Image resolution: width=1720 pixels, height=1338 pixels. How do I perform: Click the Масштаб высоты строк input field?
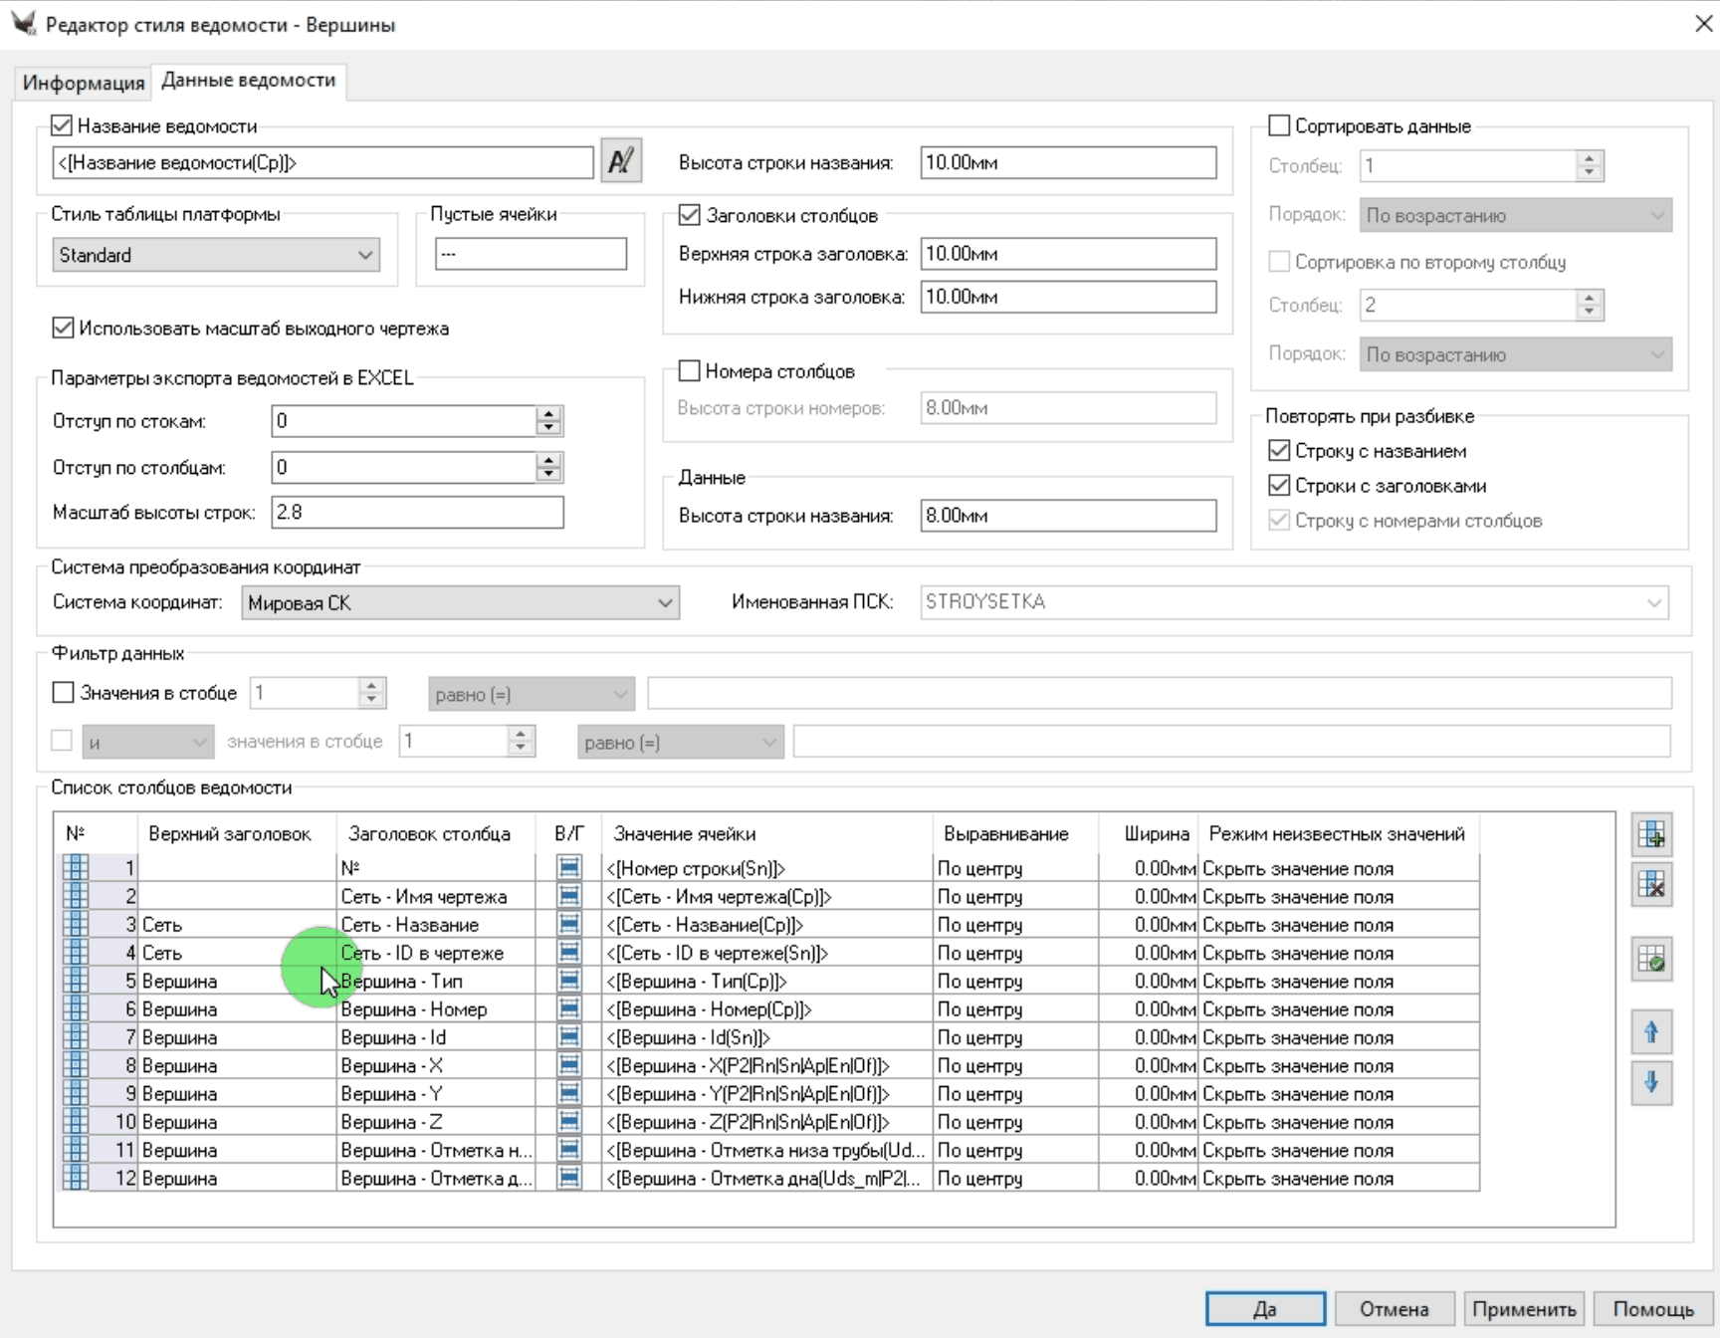coord(416,513)
